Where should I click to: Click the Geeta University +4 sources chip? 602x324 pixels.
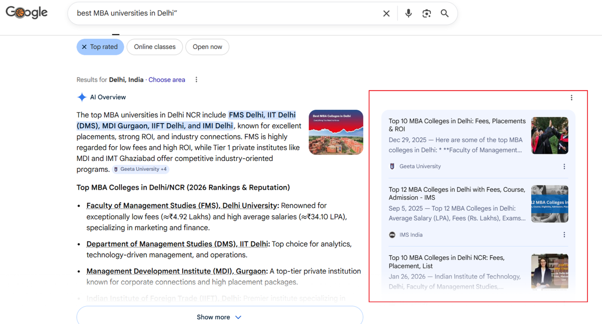(x=141, y=169)
